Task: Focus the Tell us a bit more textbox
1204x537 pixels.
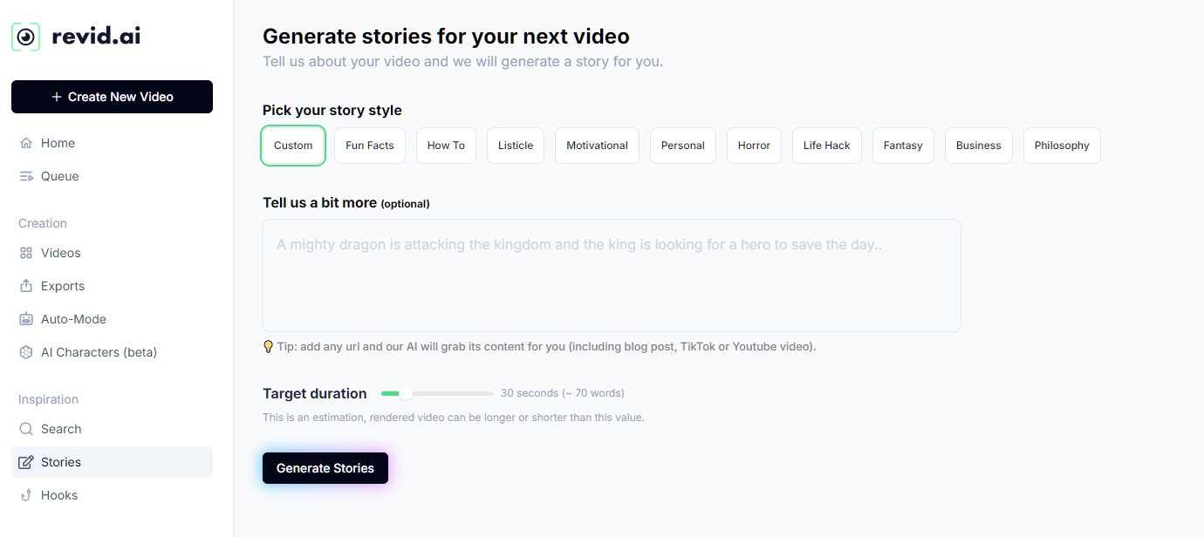Action: 611,275
